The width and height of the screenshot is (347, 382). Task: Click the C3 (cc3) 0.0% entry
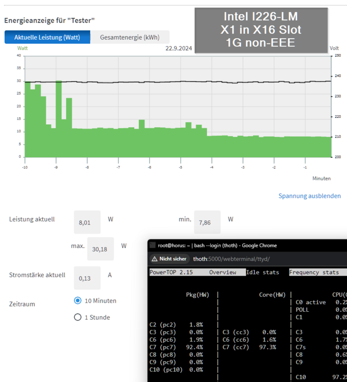(x=249, y=332)
